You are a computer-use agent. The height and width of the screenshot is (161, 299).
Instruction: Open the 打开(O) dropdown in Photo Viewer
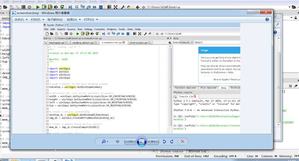(x=91, y=20)
